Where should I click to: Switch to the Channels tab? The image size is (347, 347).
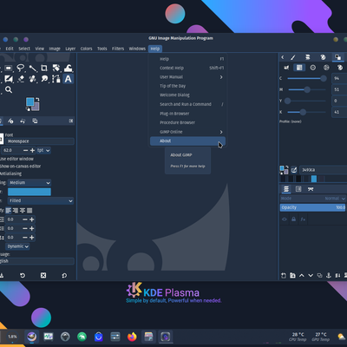[298, 189]
